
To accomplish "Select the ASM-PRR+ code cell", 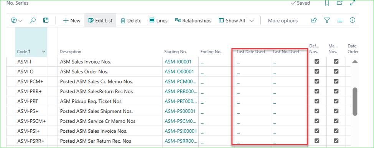I will pyautogui.click(x=31, y=91).
